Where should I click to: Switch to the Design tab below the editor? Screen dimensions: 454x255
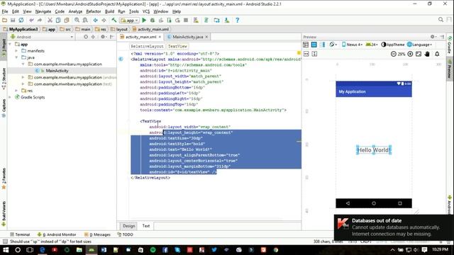coord(129,226)
